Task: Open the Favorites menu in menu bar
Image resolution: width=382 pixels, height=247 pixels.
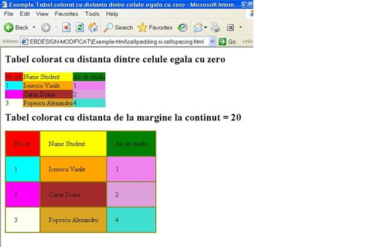Action: click(x=66, y=14)
